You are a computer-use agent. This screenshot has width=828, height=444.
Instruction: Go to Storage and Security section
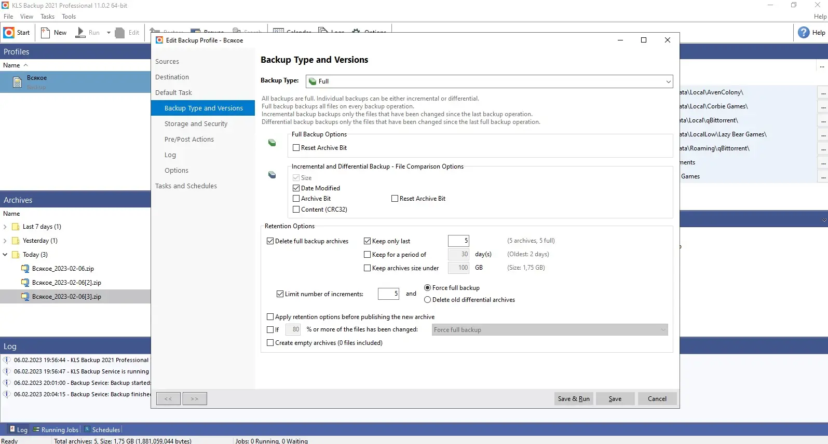[196, 124]
